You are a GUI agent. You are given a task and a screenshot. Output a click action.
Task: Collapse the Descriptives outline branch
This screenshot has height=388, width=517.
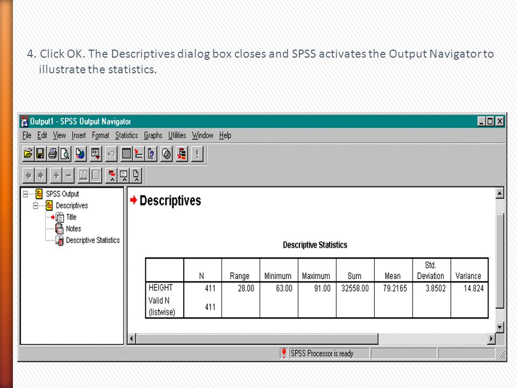point(36,205)
